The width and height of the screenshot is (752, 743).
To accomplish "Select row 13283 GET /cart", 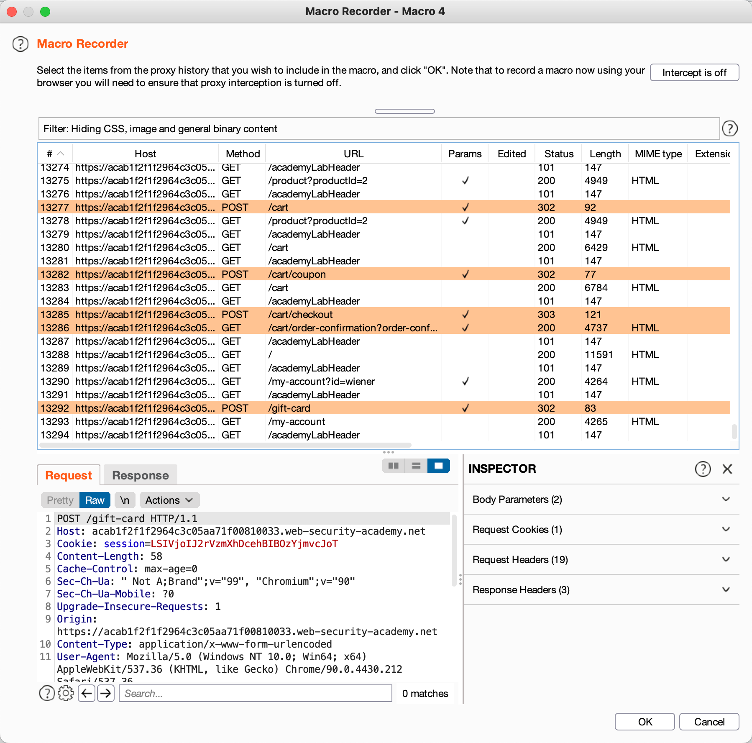I will click(384, 287).
